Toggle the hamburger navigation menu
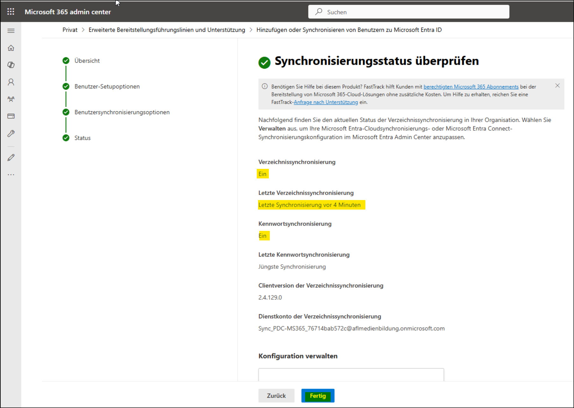 [x=11, y=31]
